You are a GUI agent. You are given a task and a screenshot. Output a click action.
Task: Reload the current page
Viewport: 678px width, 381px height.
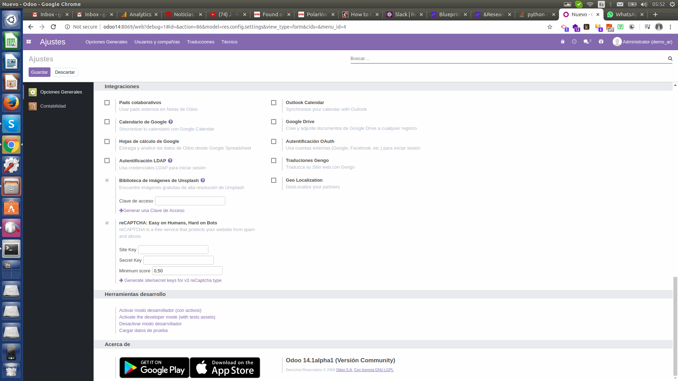coord(53,27)
